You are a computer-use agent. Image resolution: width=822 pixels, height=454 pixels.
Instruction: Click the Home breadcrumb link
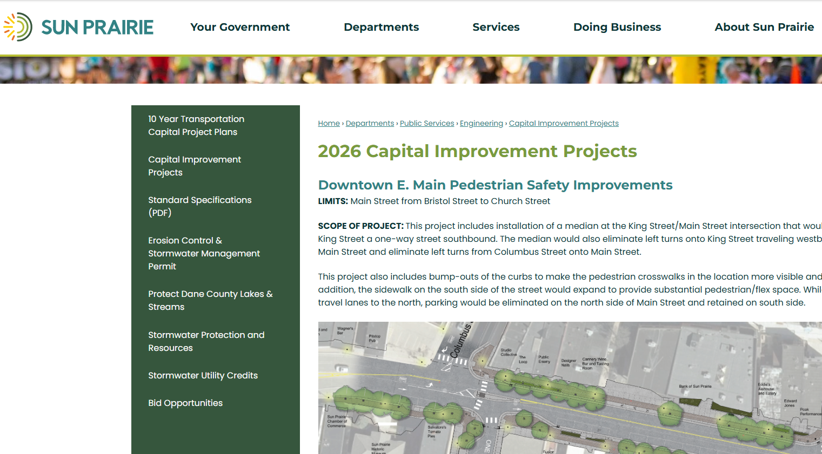329,123
